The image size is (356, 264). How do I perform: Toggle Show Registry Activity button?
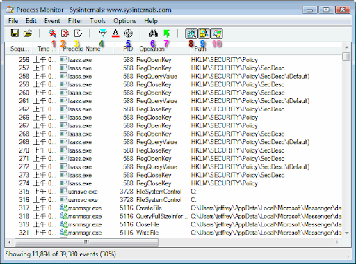[191, 33]
